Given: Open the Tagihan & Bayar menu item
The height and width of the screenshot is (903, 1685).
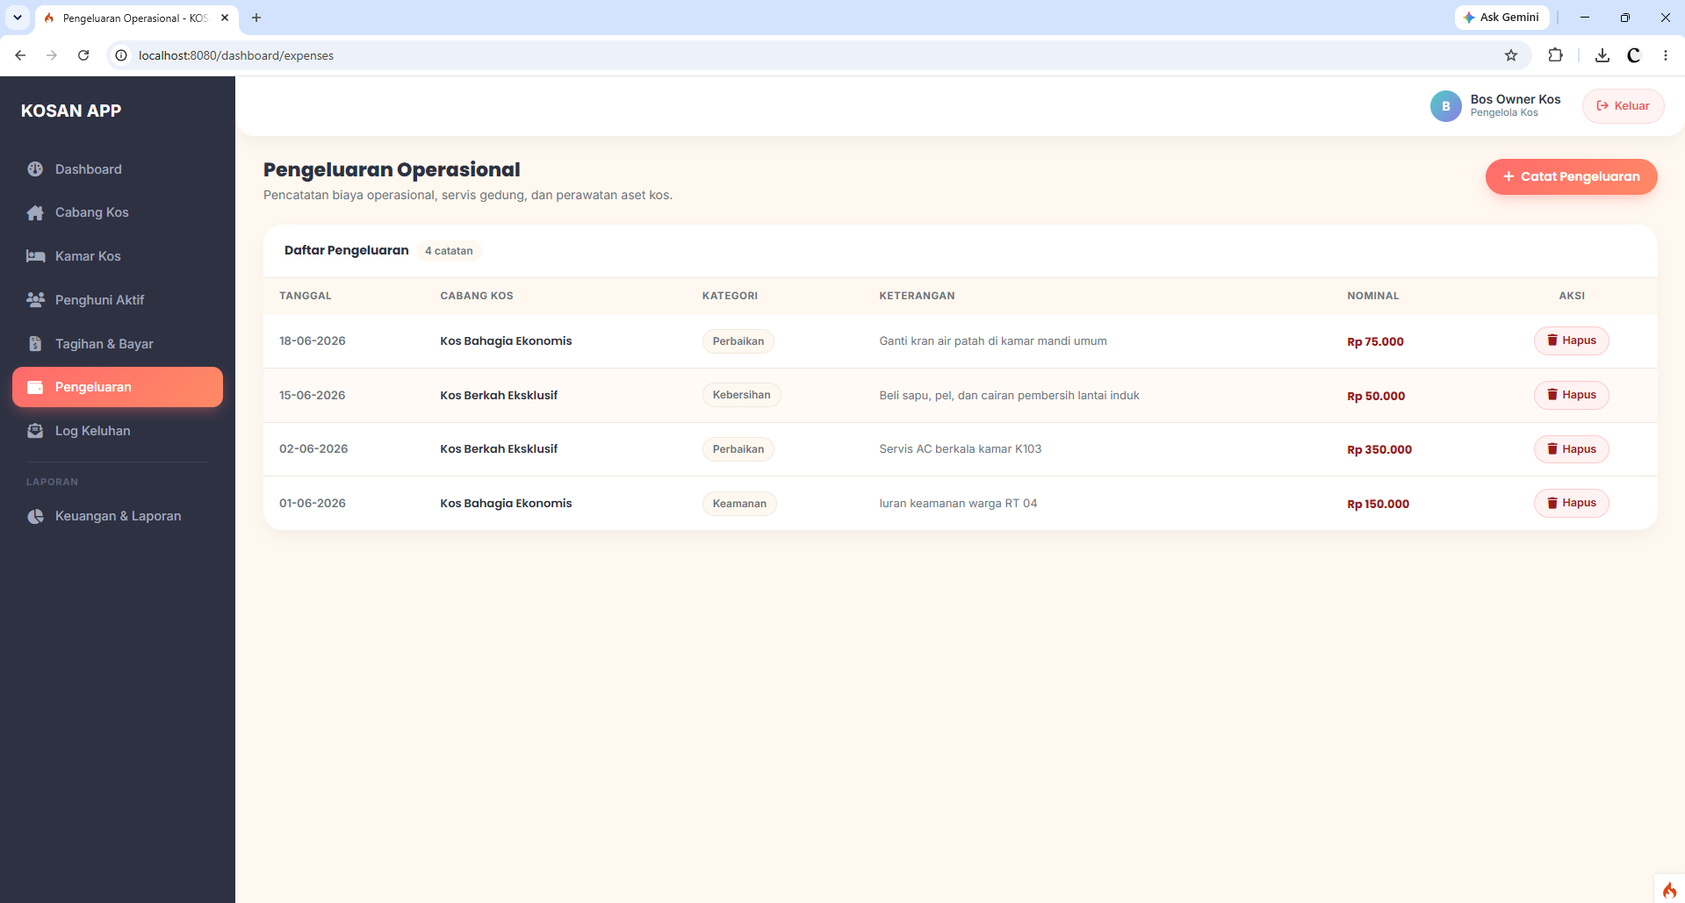Looking at the screenshot, I should (x=118, y=344).
